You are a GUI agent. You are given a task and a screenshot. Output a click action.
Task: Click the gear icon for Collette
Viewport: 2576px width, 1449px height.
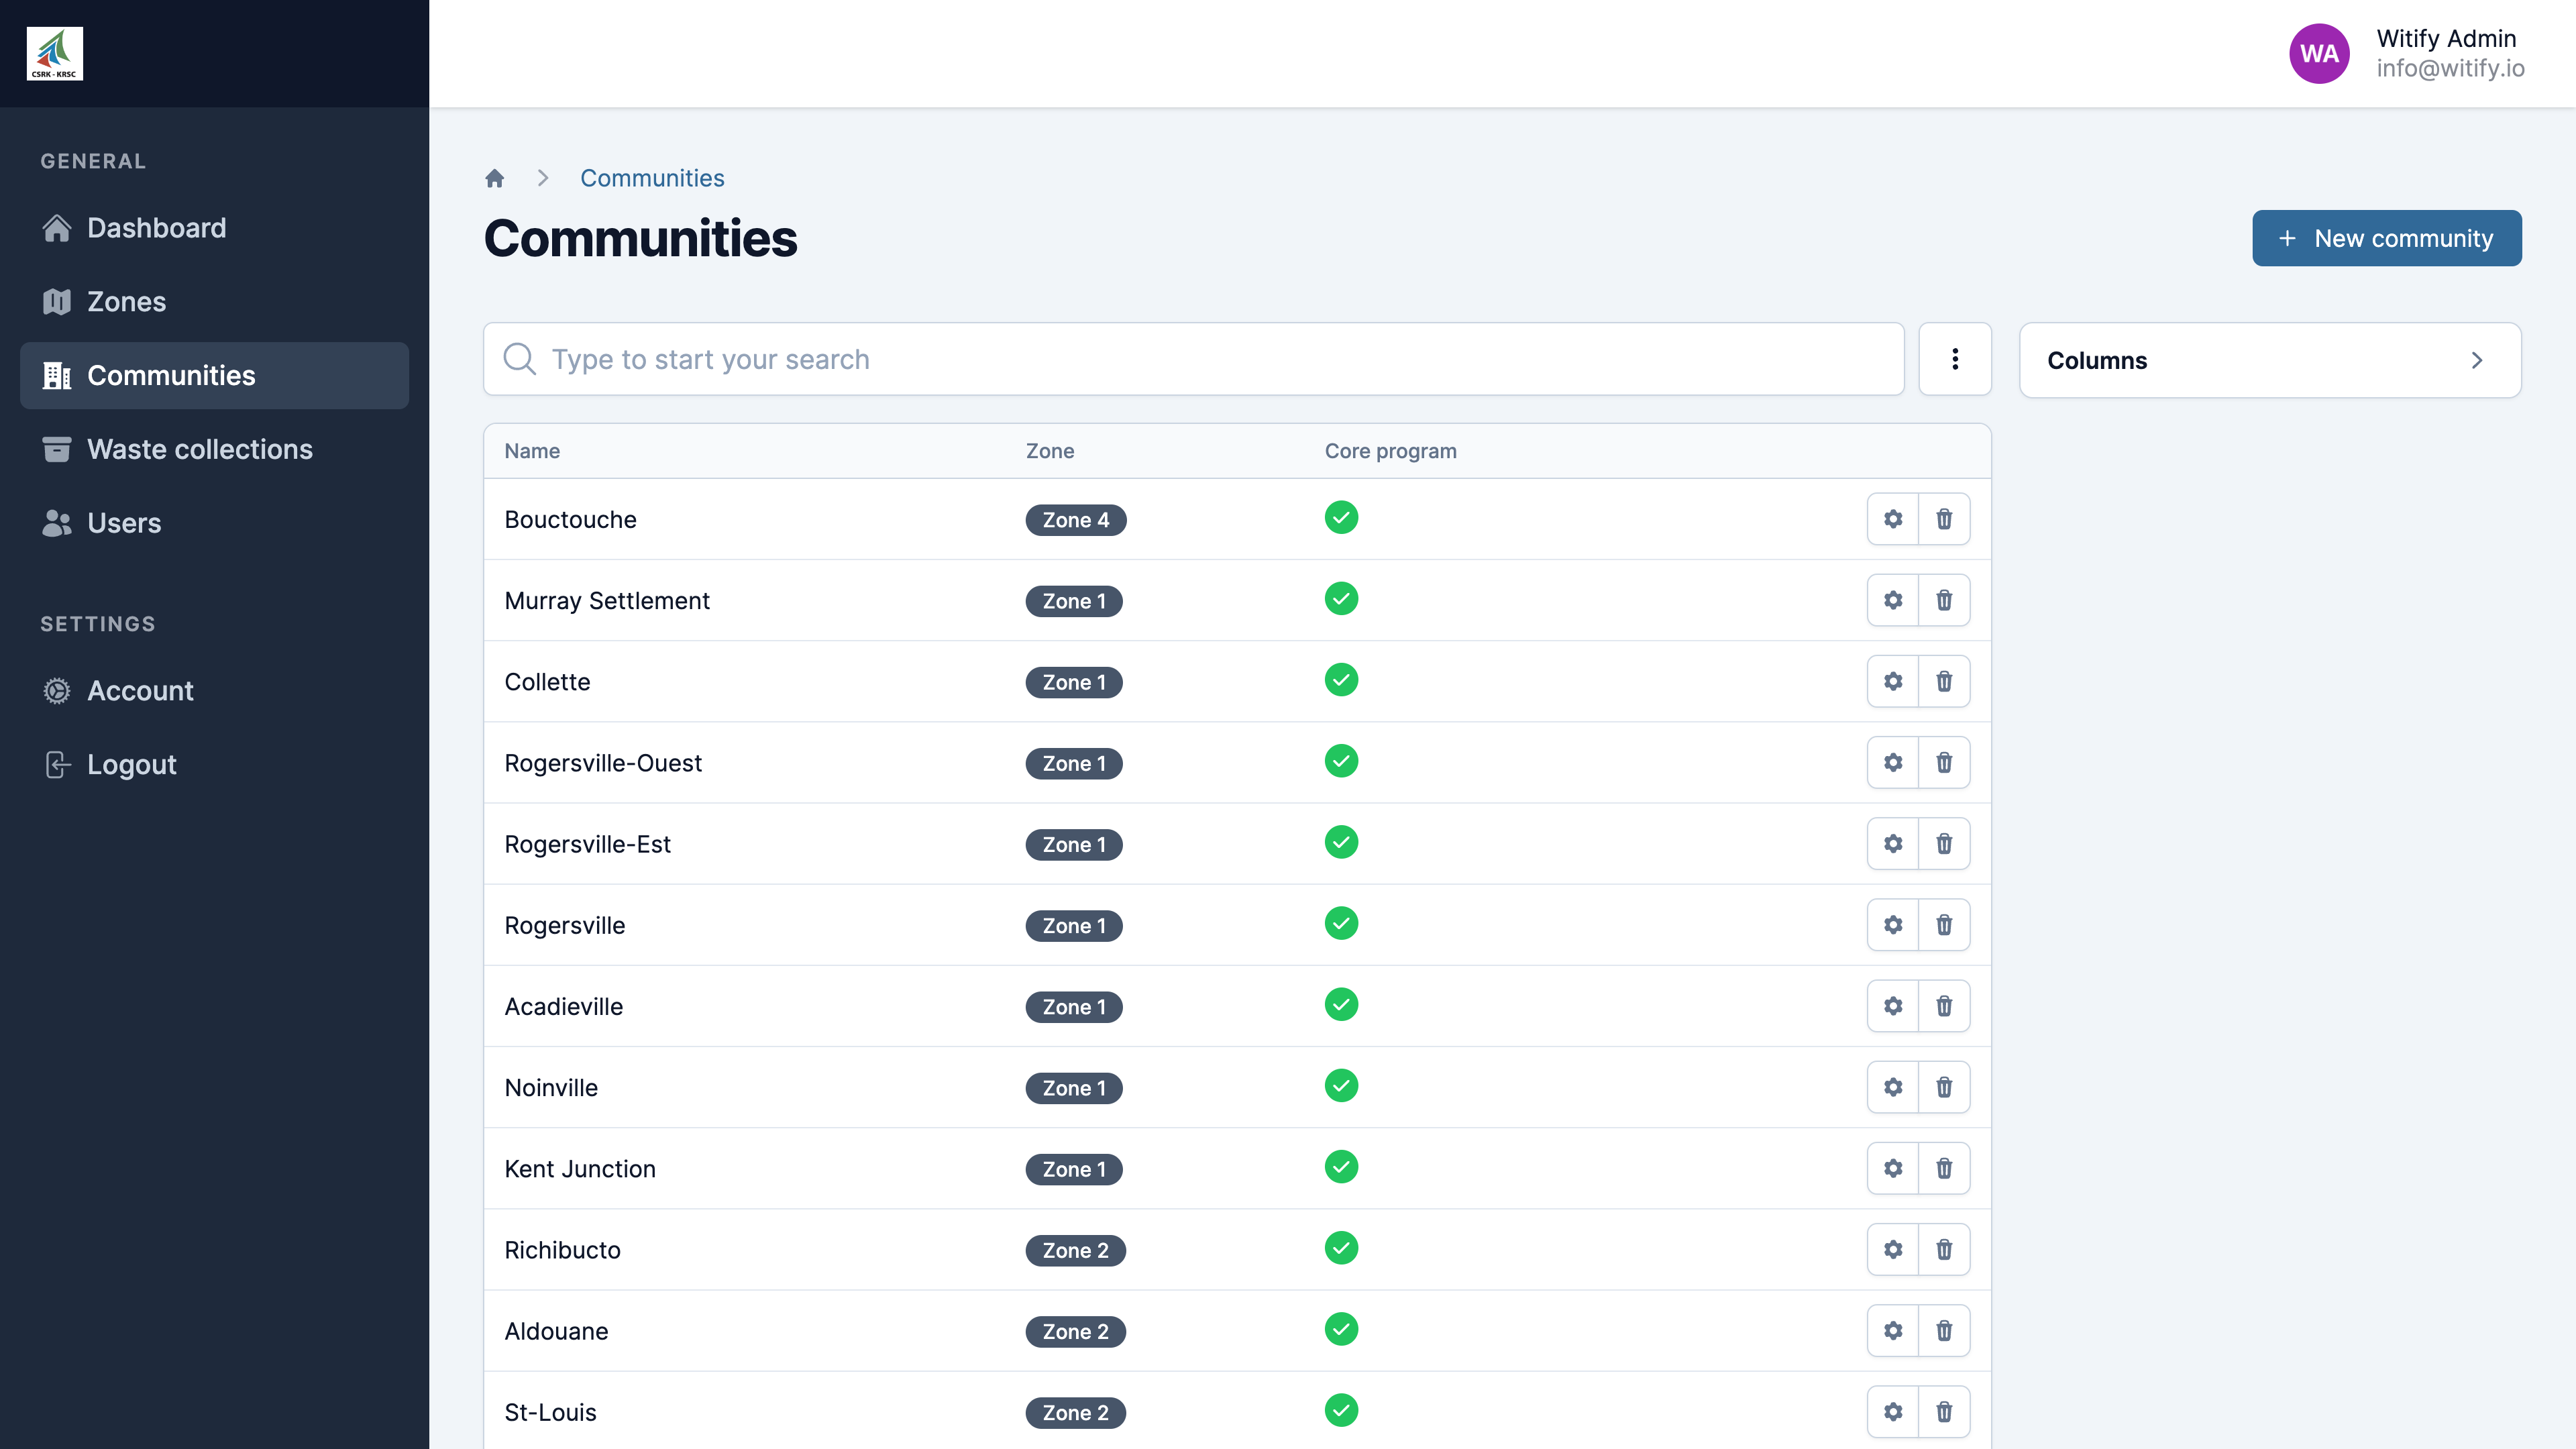(1892, 681)
